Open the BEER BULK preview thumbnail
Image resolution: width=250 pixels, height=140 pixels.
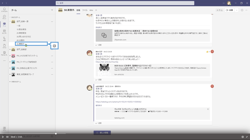[104, 70]
